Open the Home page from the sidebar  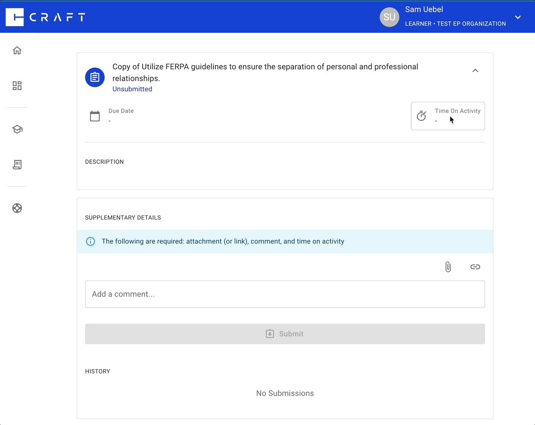17,50
